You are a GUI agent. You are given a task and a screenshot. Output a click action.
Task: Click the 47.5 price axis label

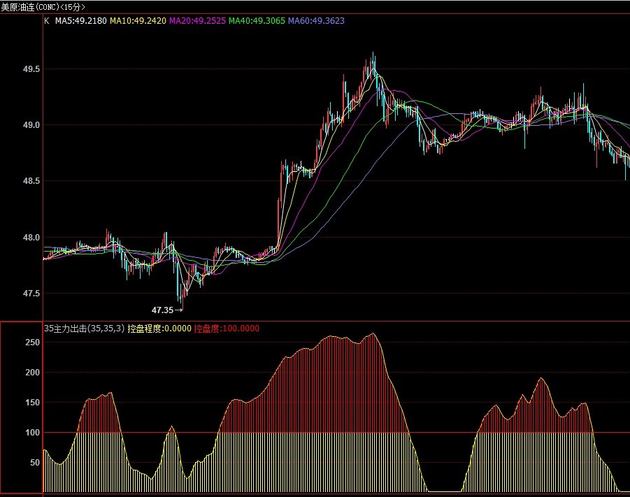point(31,294)
